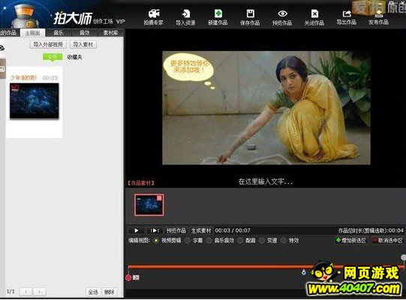Click the green folder tab button
Image resolution: width=406 pixels, height=300 pixels.
point(53,57)
